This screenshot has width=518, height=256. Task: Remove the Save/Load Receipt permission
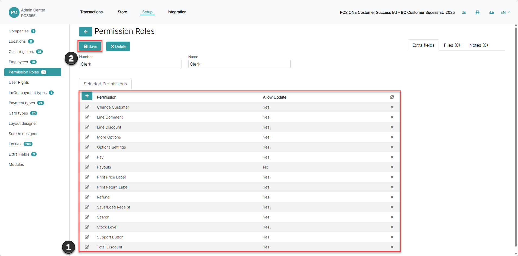(392, 207)
